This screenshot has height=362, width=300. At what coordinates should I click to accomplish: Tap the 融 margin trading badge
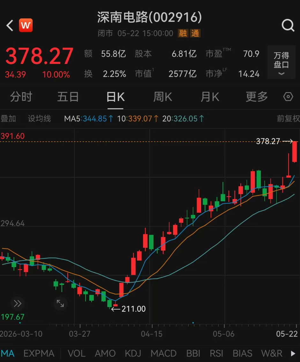coord(183,33)
